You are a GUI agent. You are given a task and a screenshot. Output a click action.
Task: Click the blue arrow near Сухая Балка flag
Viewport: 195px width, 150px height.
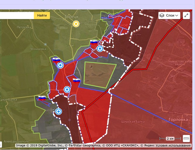click(x=43, y=102)
